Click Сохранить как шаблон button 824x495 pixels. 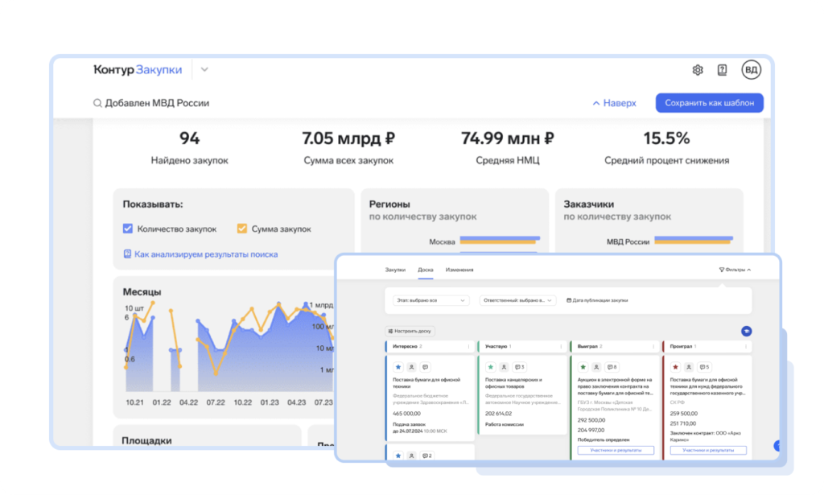pyautogui.click(x=710, y=103)
